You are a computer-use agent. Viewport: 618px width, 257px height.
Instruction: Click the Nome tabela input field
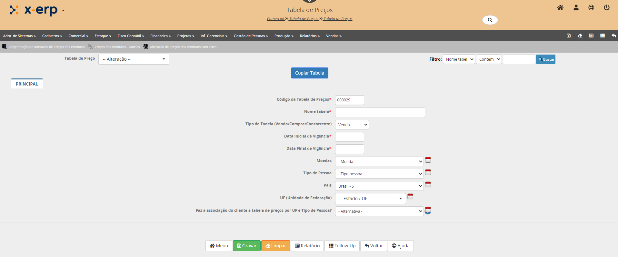coord(380,112)
